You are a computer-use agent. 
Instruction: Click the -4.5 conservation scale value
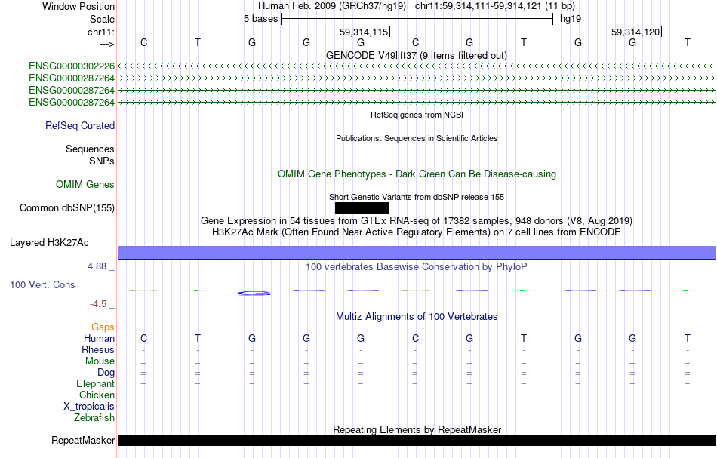98,304
